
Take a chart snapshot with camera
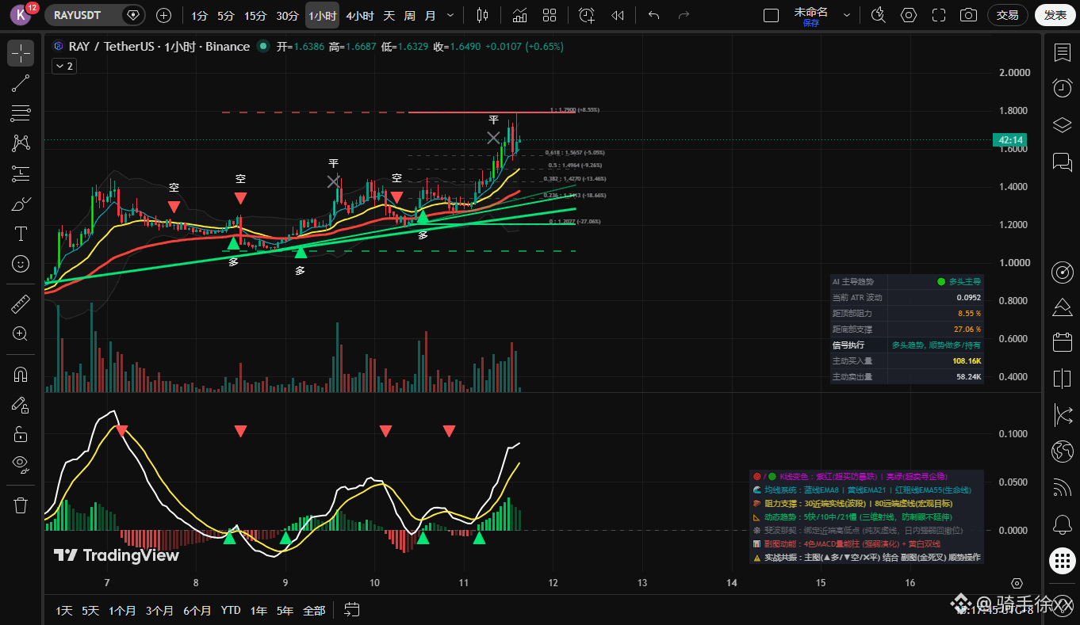coord(968,15)
